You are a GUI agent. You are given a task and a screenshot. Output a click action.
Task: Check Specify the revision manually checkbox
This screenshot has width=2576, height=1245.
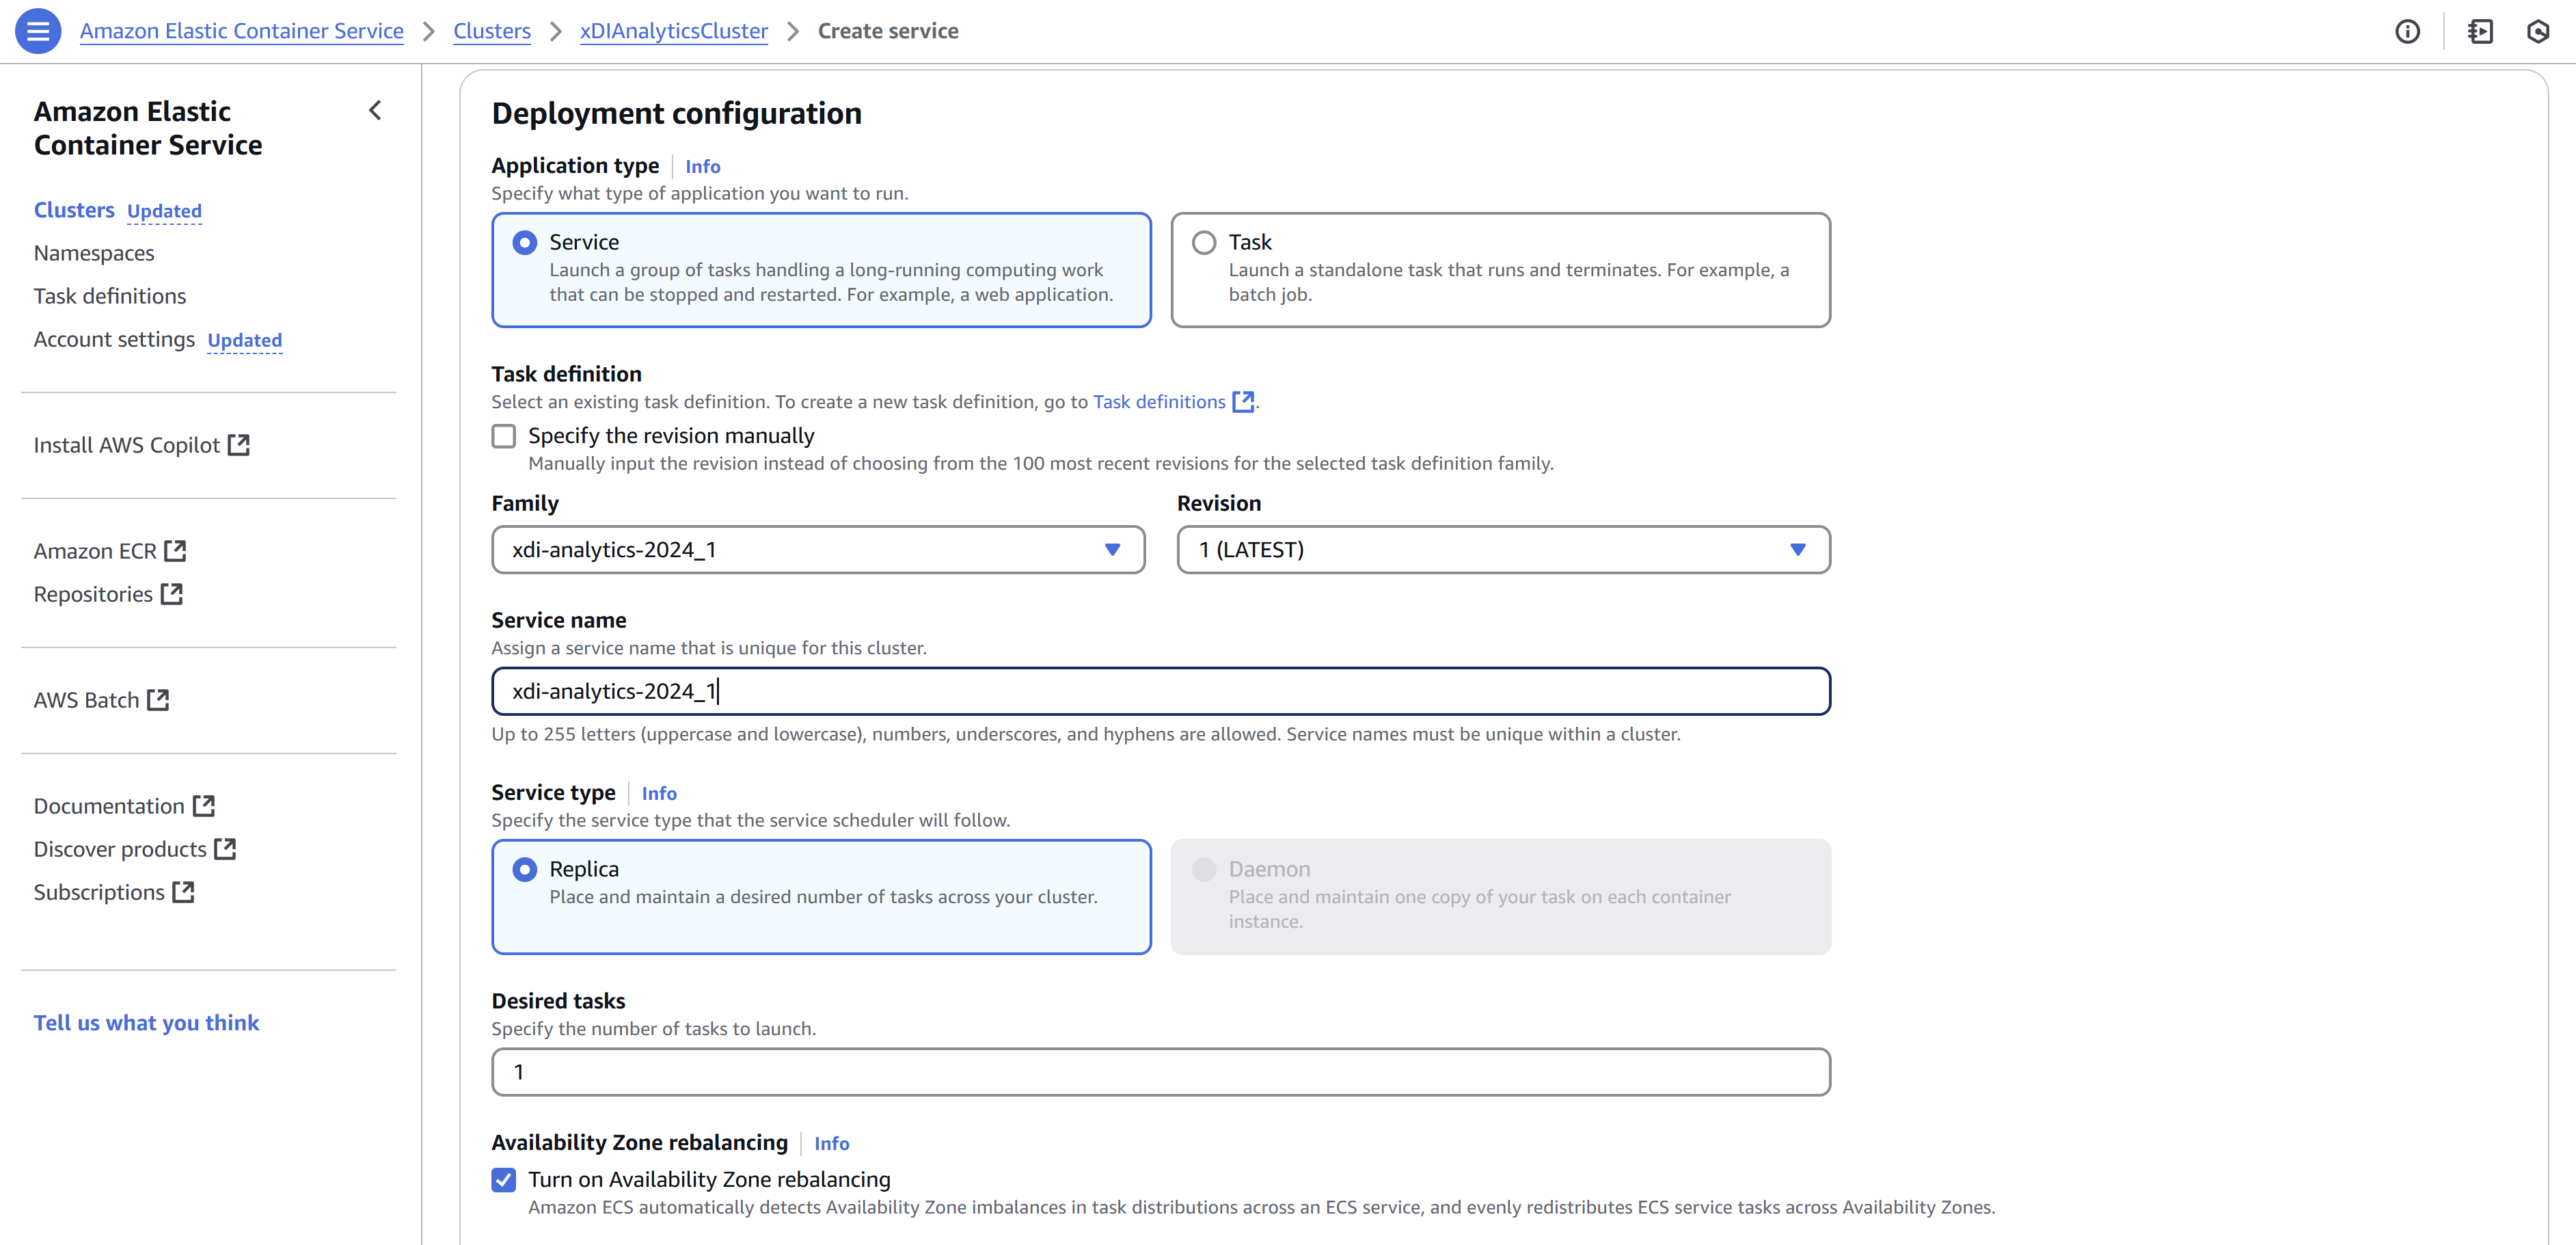coord(504,436)
